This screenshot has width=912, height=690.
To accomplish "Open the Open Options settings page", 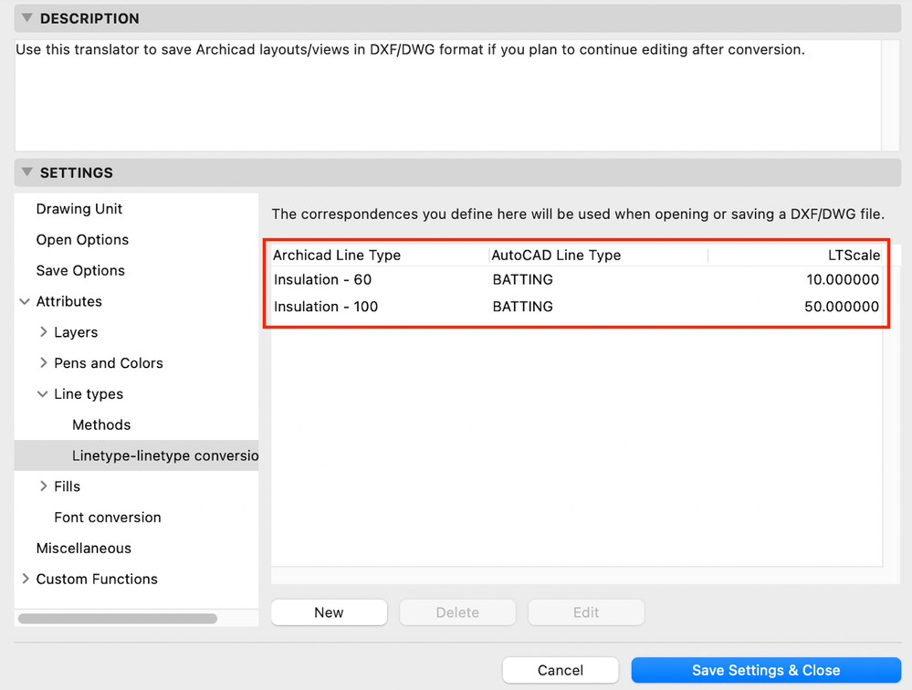I will 82,239.
